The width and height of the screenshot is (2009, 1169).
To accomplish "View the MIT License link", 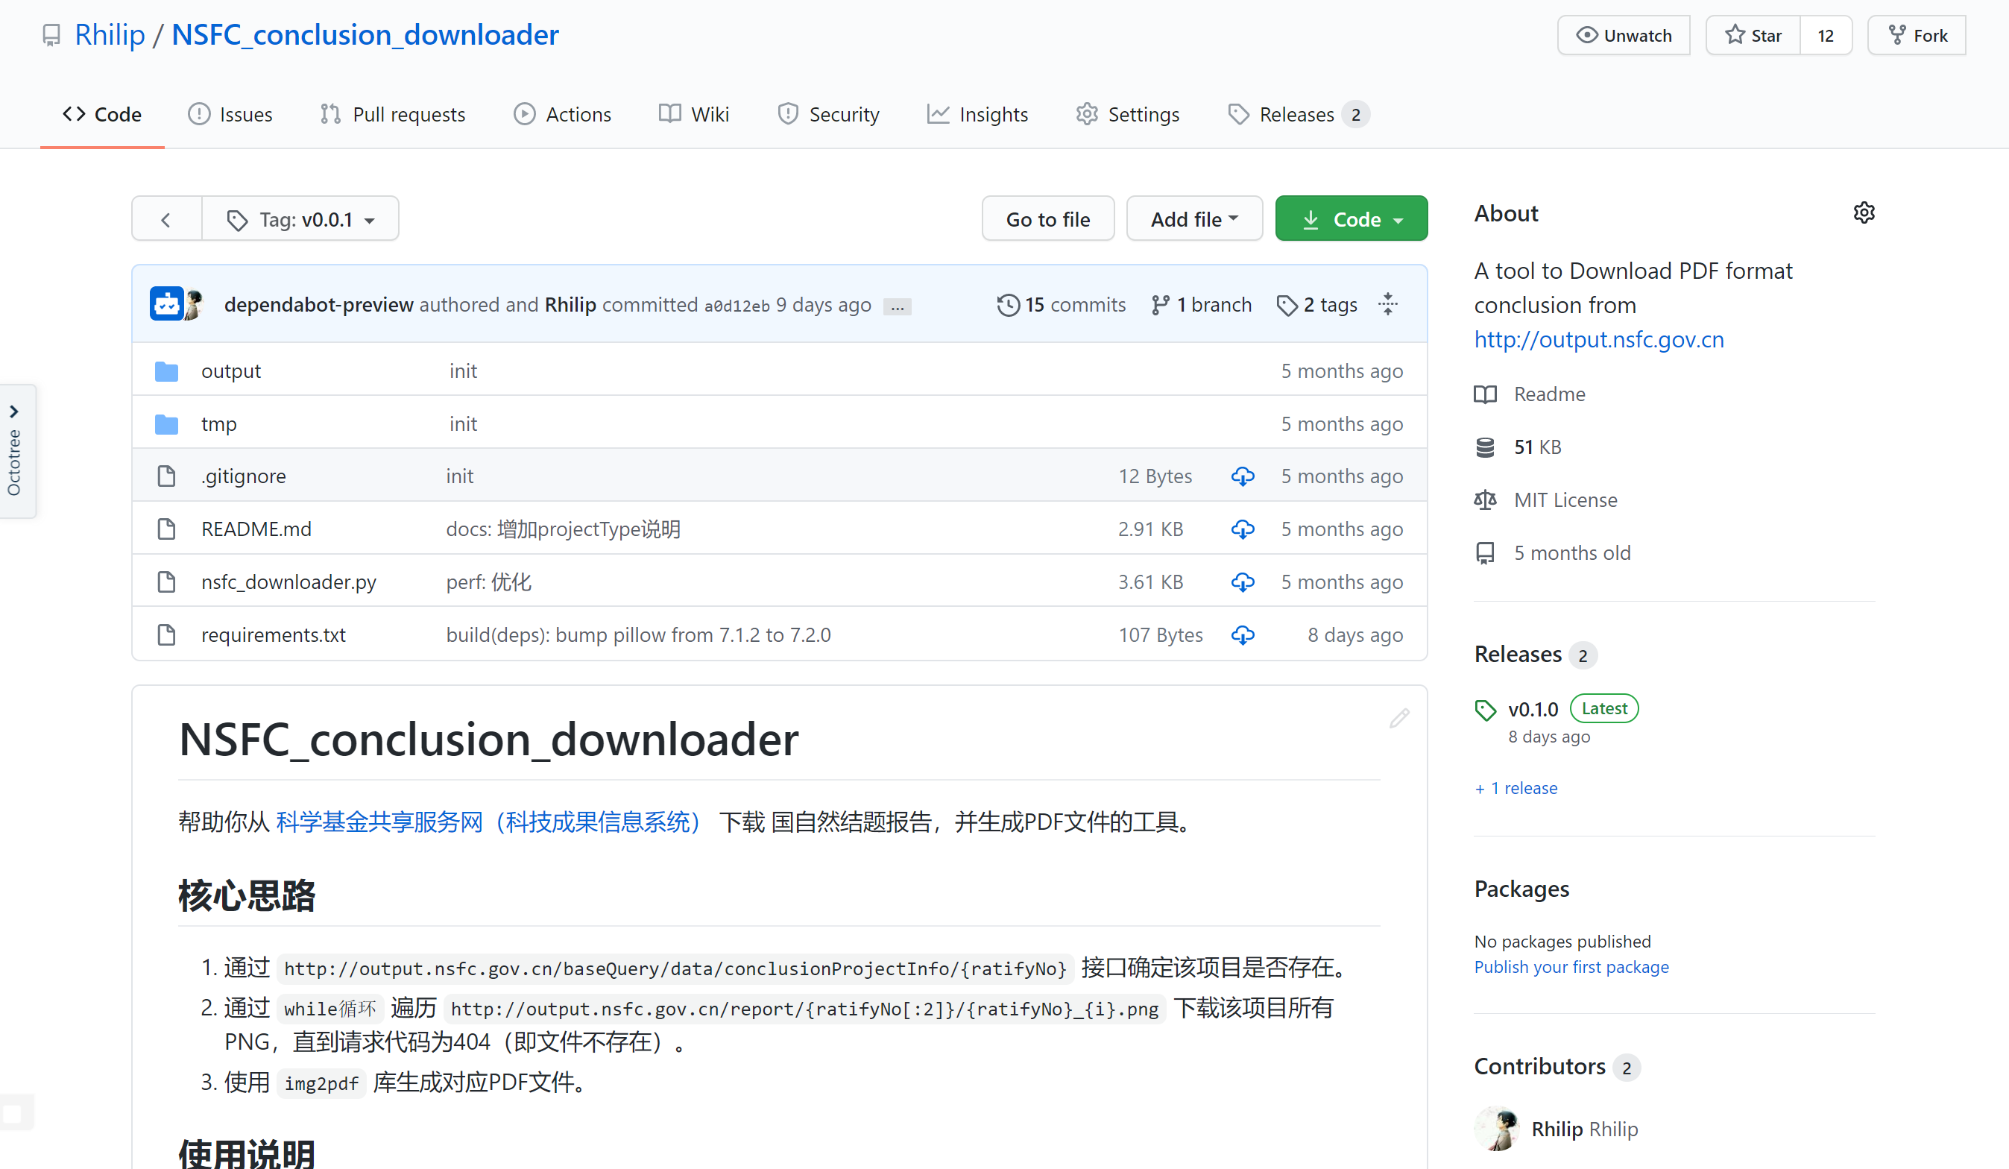I will pyautogui.click(x=1565, y=500).
